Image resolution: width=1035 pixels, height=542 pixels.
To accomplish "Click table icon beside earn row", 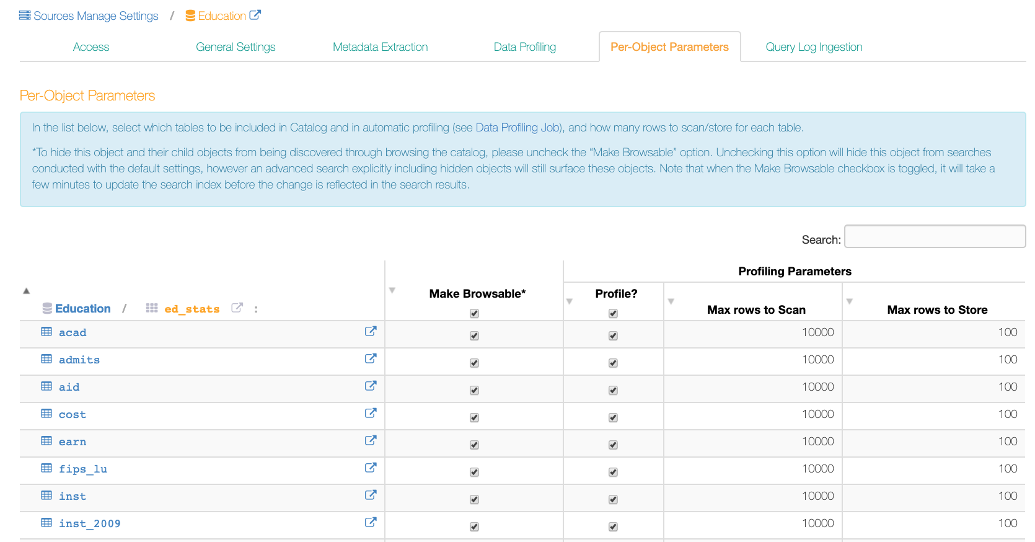I will click(46, 441).
